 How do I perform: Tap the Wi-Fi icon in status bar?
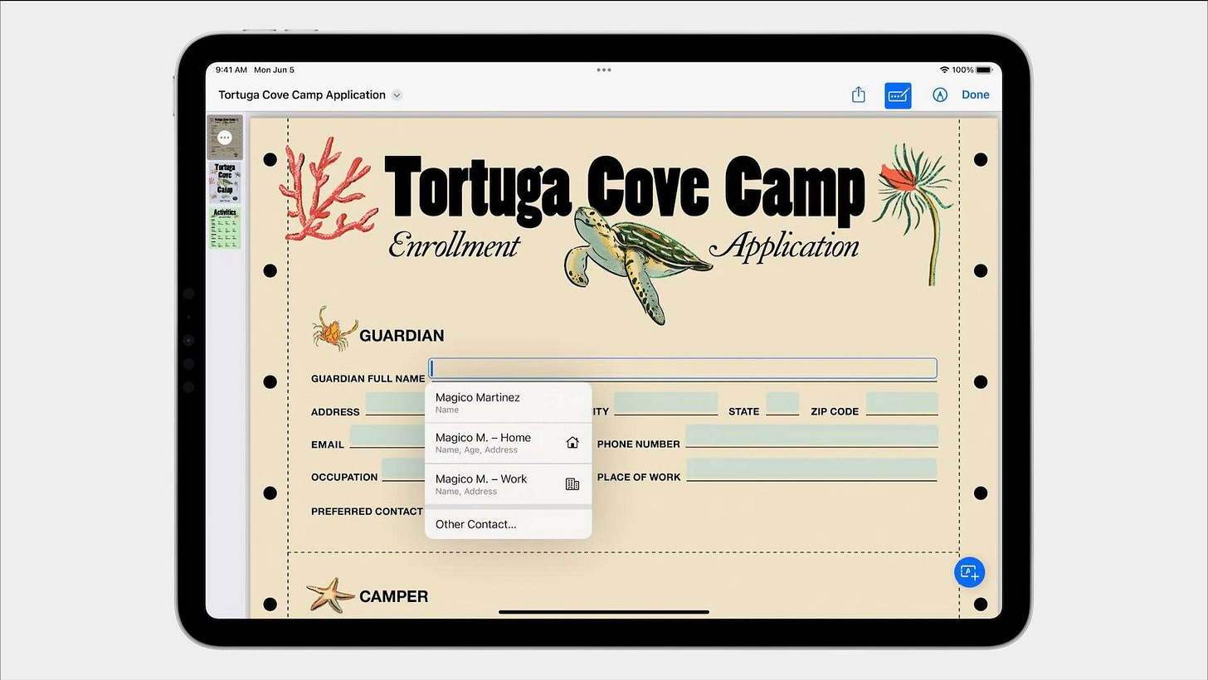click(x=944, y=70)
